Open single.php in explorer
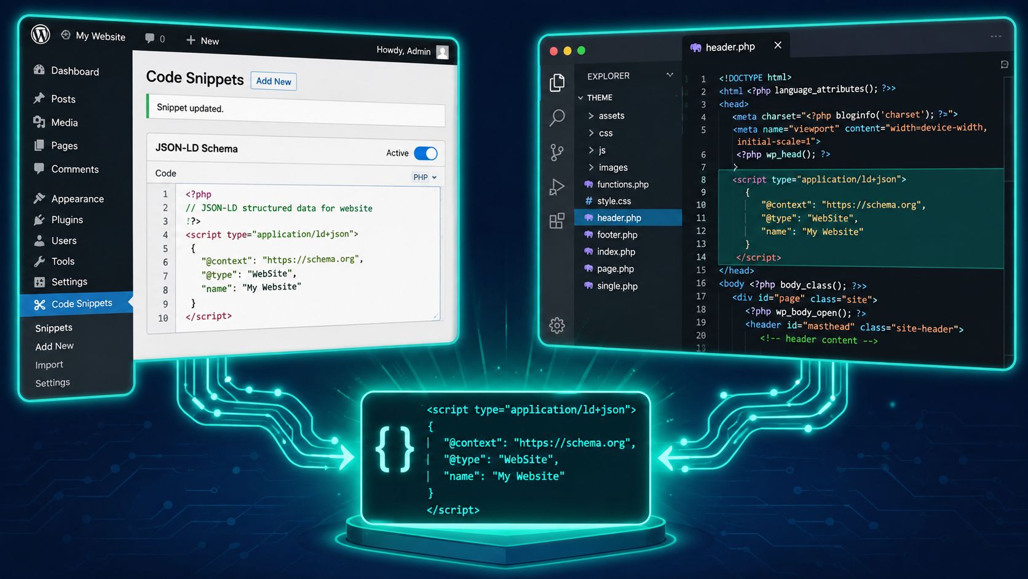The height and width of the screenshot is (579, 1028). point(611,286)
